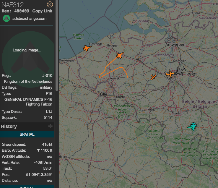The height and width of the screenshot is (188, 218).
Task: Open the adsbexchange.com link text
Action: (29, 19)
